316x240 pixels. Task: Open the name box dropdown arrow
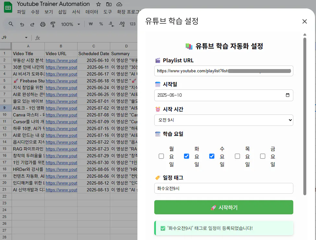coord(26,38)
